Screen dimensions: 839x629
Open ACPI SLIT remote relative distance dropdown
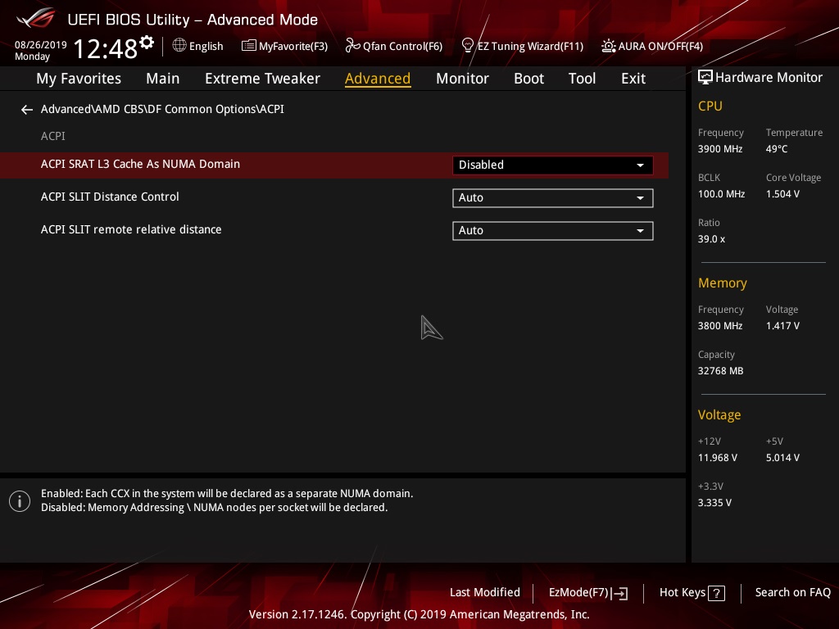point(552,230)
